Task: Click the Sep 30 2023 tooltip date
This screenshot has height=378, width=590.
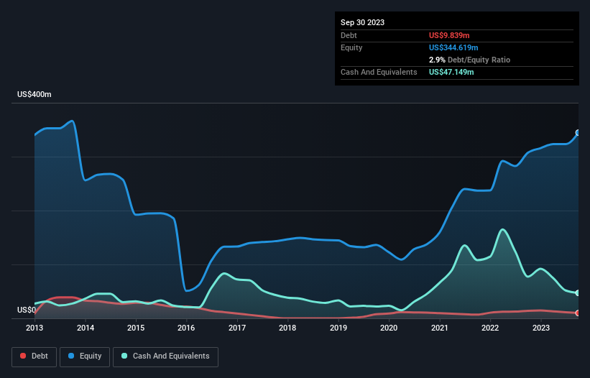Action: pos(362,22)
